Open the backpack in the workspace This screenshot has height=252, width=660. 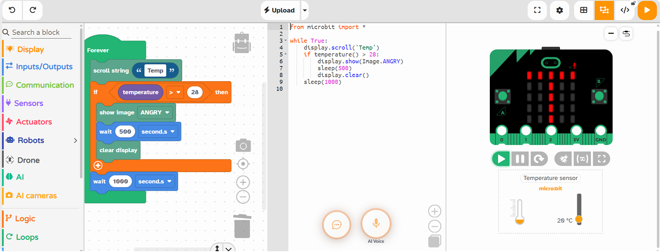tap(242, 43)
